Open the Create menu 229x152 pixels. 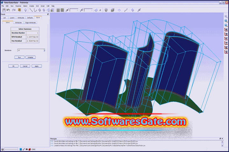pyautogui.click(x=31, y=6)
